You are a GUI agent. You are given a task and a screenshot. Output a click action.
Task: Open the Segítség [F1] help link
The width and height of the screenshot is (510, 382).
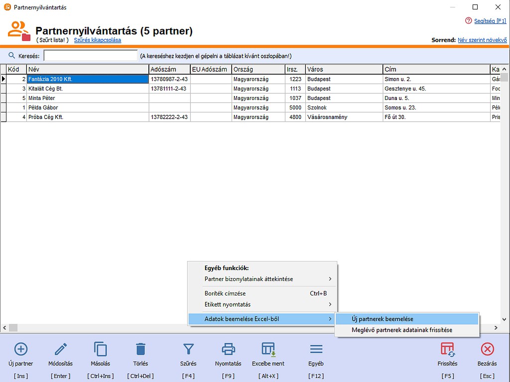pyautogui.click(x=489, y=21)
